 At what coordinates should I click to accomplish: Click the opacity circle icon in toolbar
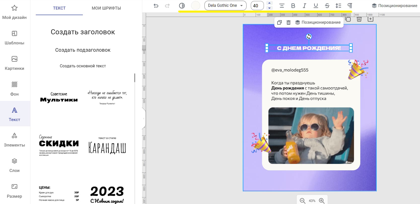(x=182, y=6)
